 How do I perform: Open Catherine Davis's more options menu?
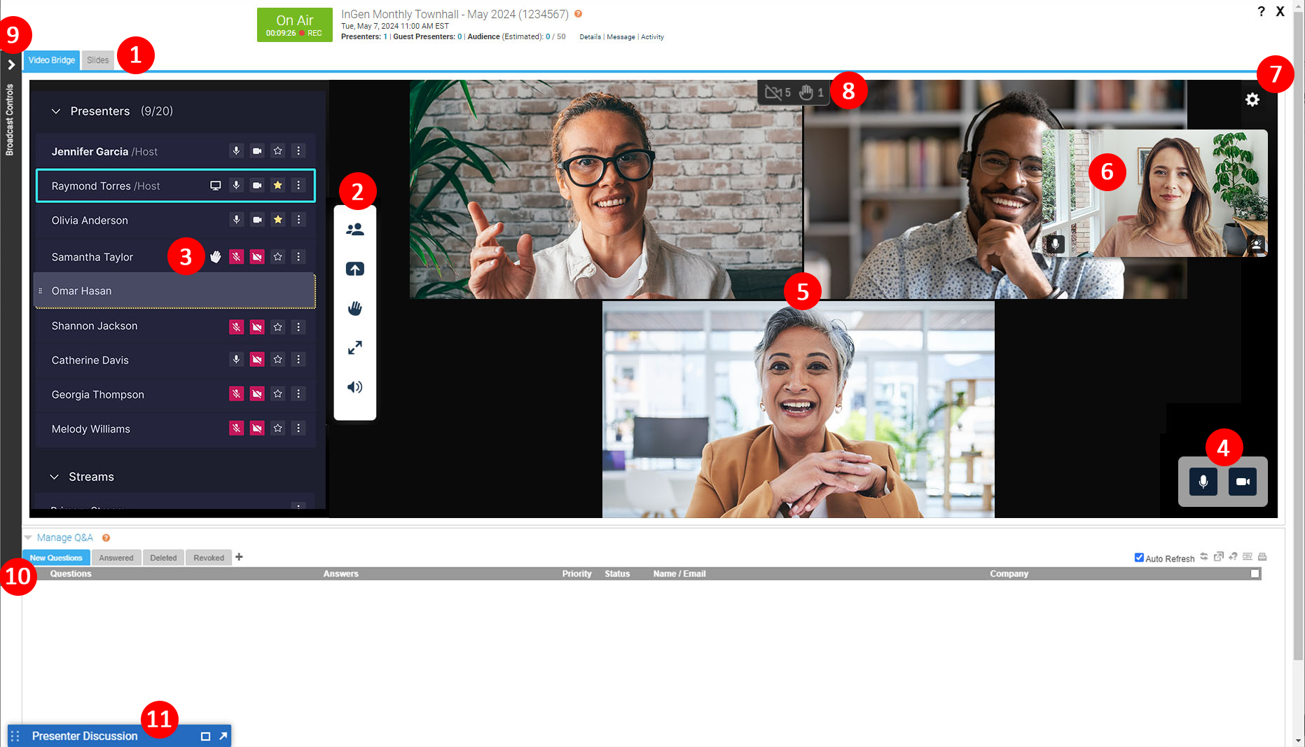click(x=298, y=360)
